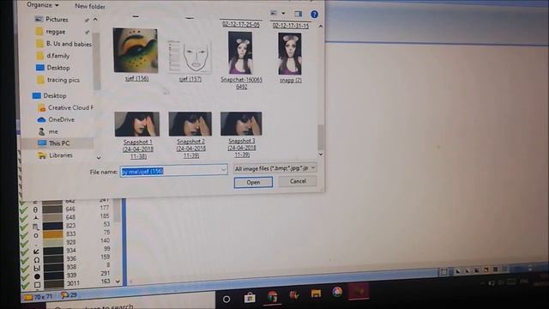
Task: Click the Open button
Action: (x=253, y=183)
